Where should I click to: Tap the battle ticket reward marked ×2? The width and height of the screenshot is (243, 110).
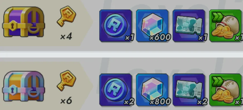coord(189,90)
